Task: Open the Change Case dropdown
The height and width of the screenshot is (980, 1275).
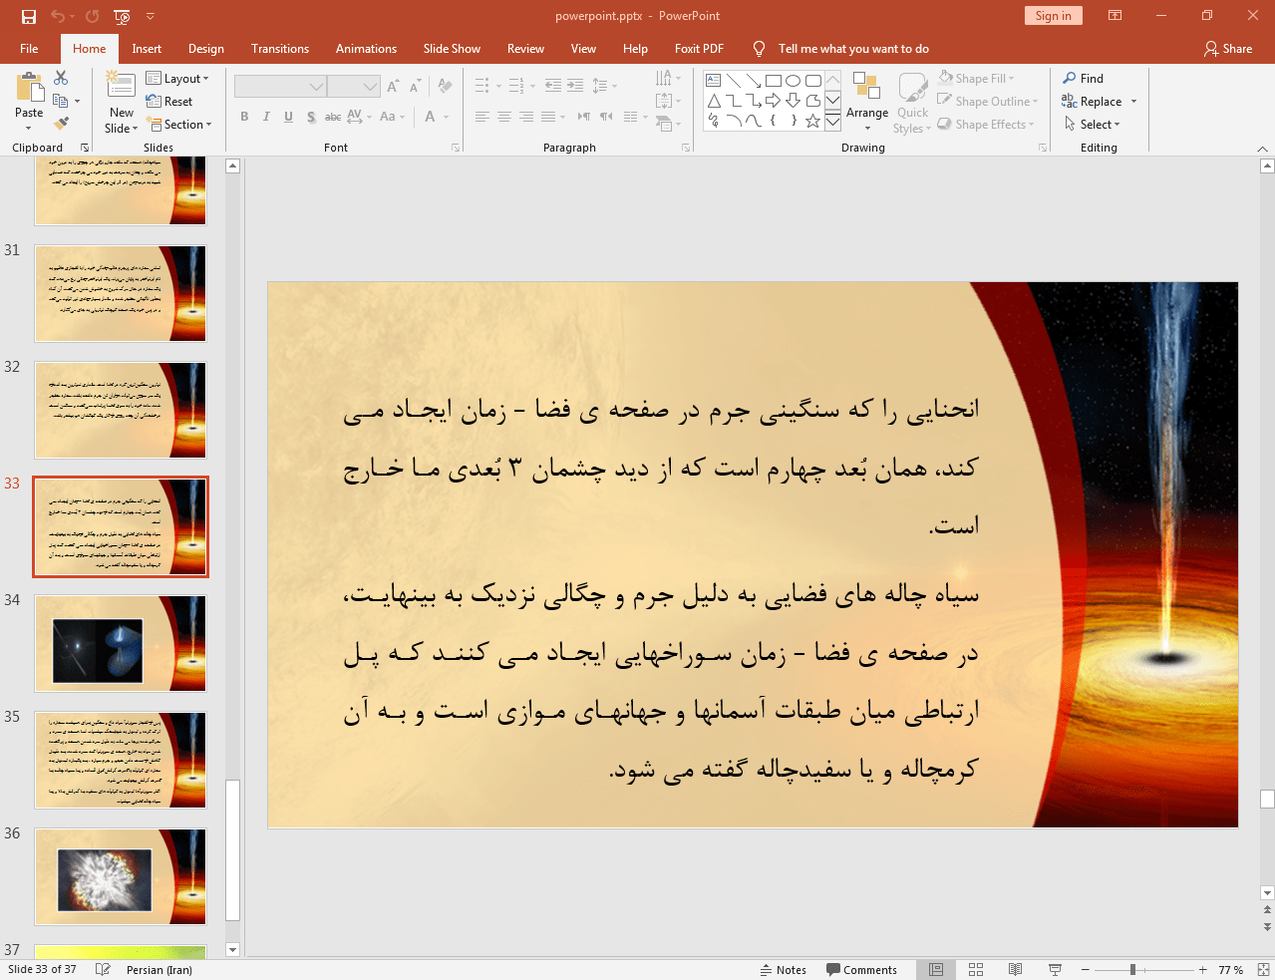Action: [392, 117]
